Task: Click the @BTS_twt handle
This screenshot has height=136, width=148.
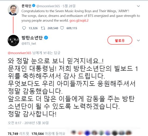Action: (x=29, y=44)
